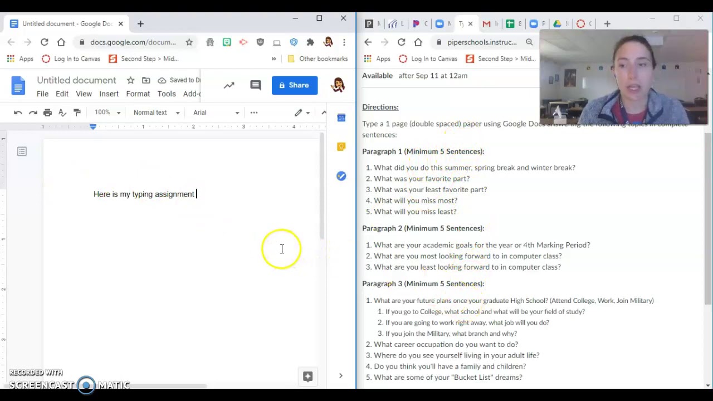
Task: Open the 100% zoom dropdown
Action: coord(107,113)
